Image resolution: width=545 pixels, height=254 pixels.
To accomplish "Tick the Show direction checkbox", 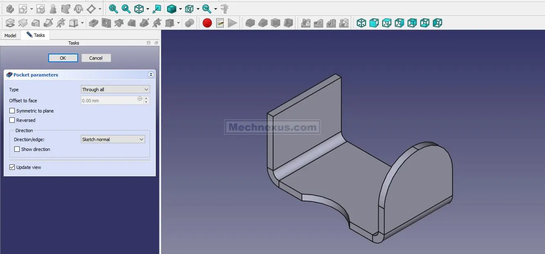I will tap(17, 149).
